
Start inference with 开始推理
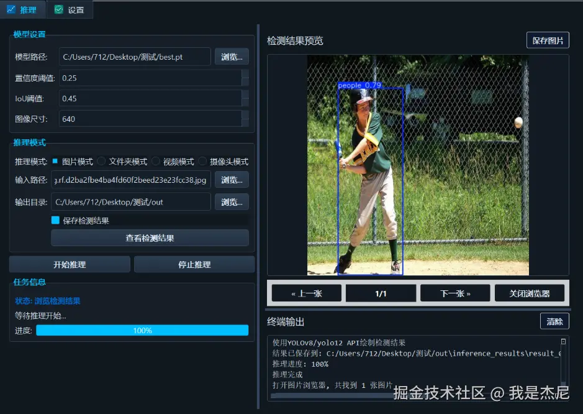[x=70, y=264]
